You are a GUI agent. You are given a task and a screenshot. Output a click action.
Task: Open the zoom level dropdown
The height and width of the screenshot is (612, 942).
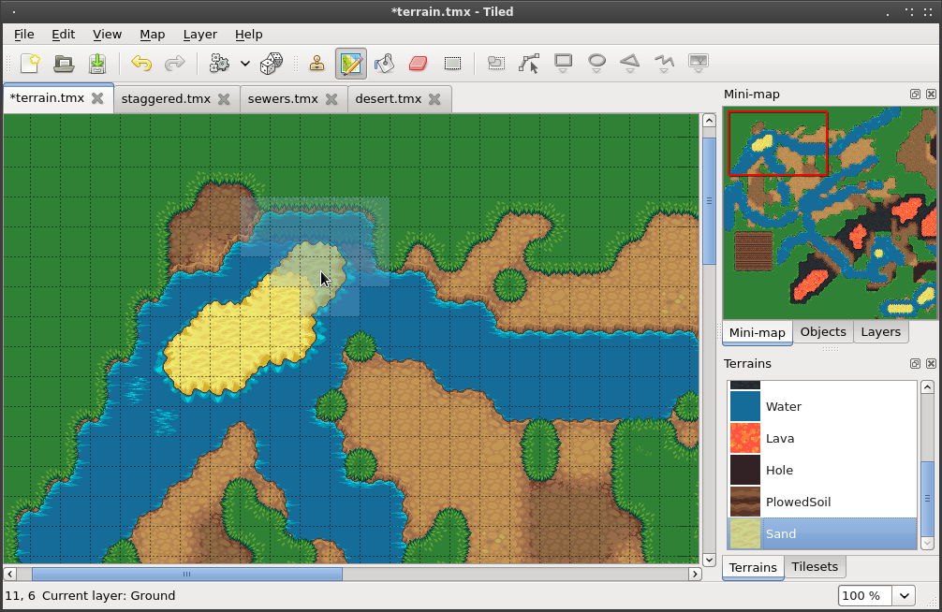(x=904, y=595)
